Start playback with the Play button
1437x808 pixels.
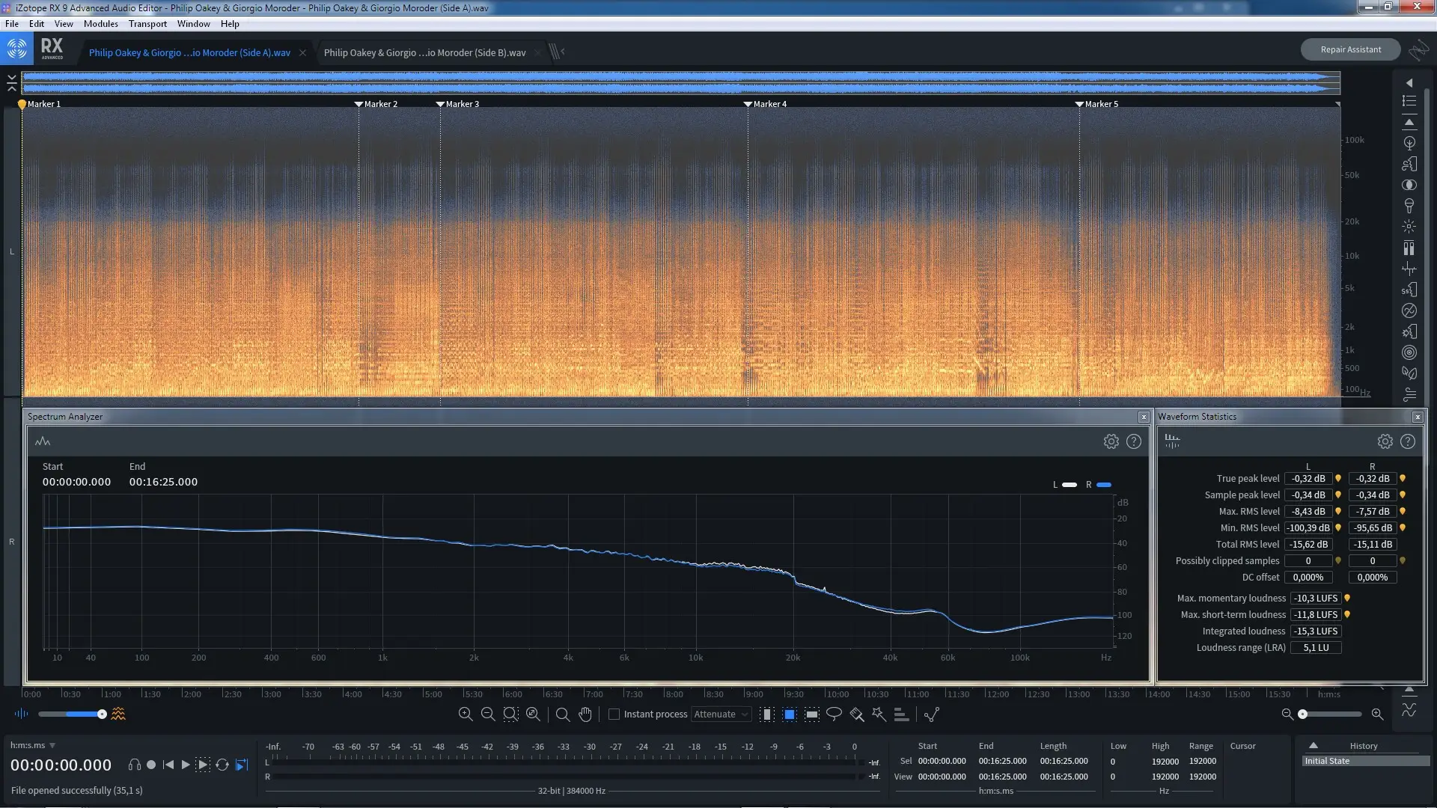[186, 765]
